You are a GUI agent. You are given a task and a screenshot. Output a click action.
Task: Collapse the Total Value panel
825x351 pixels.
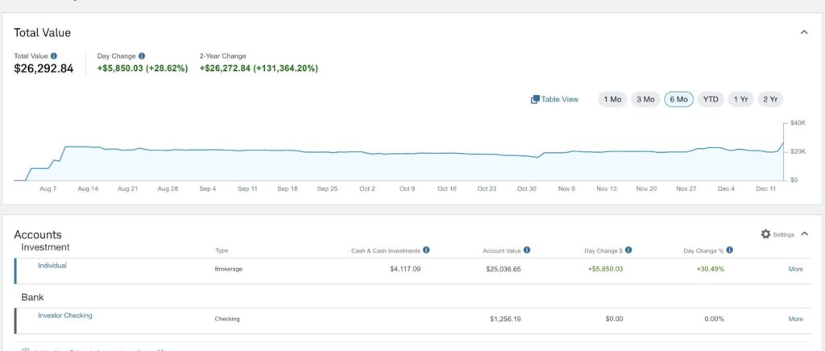tap(803, 32)
